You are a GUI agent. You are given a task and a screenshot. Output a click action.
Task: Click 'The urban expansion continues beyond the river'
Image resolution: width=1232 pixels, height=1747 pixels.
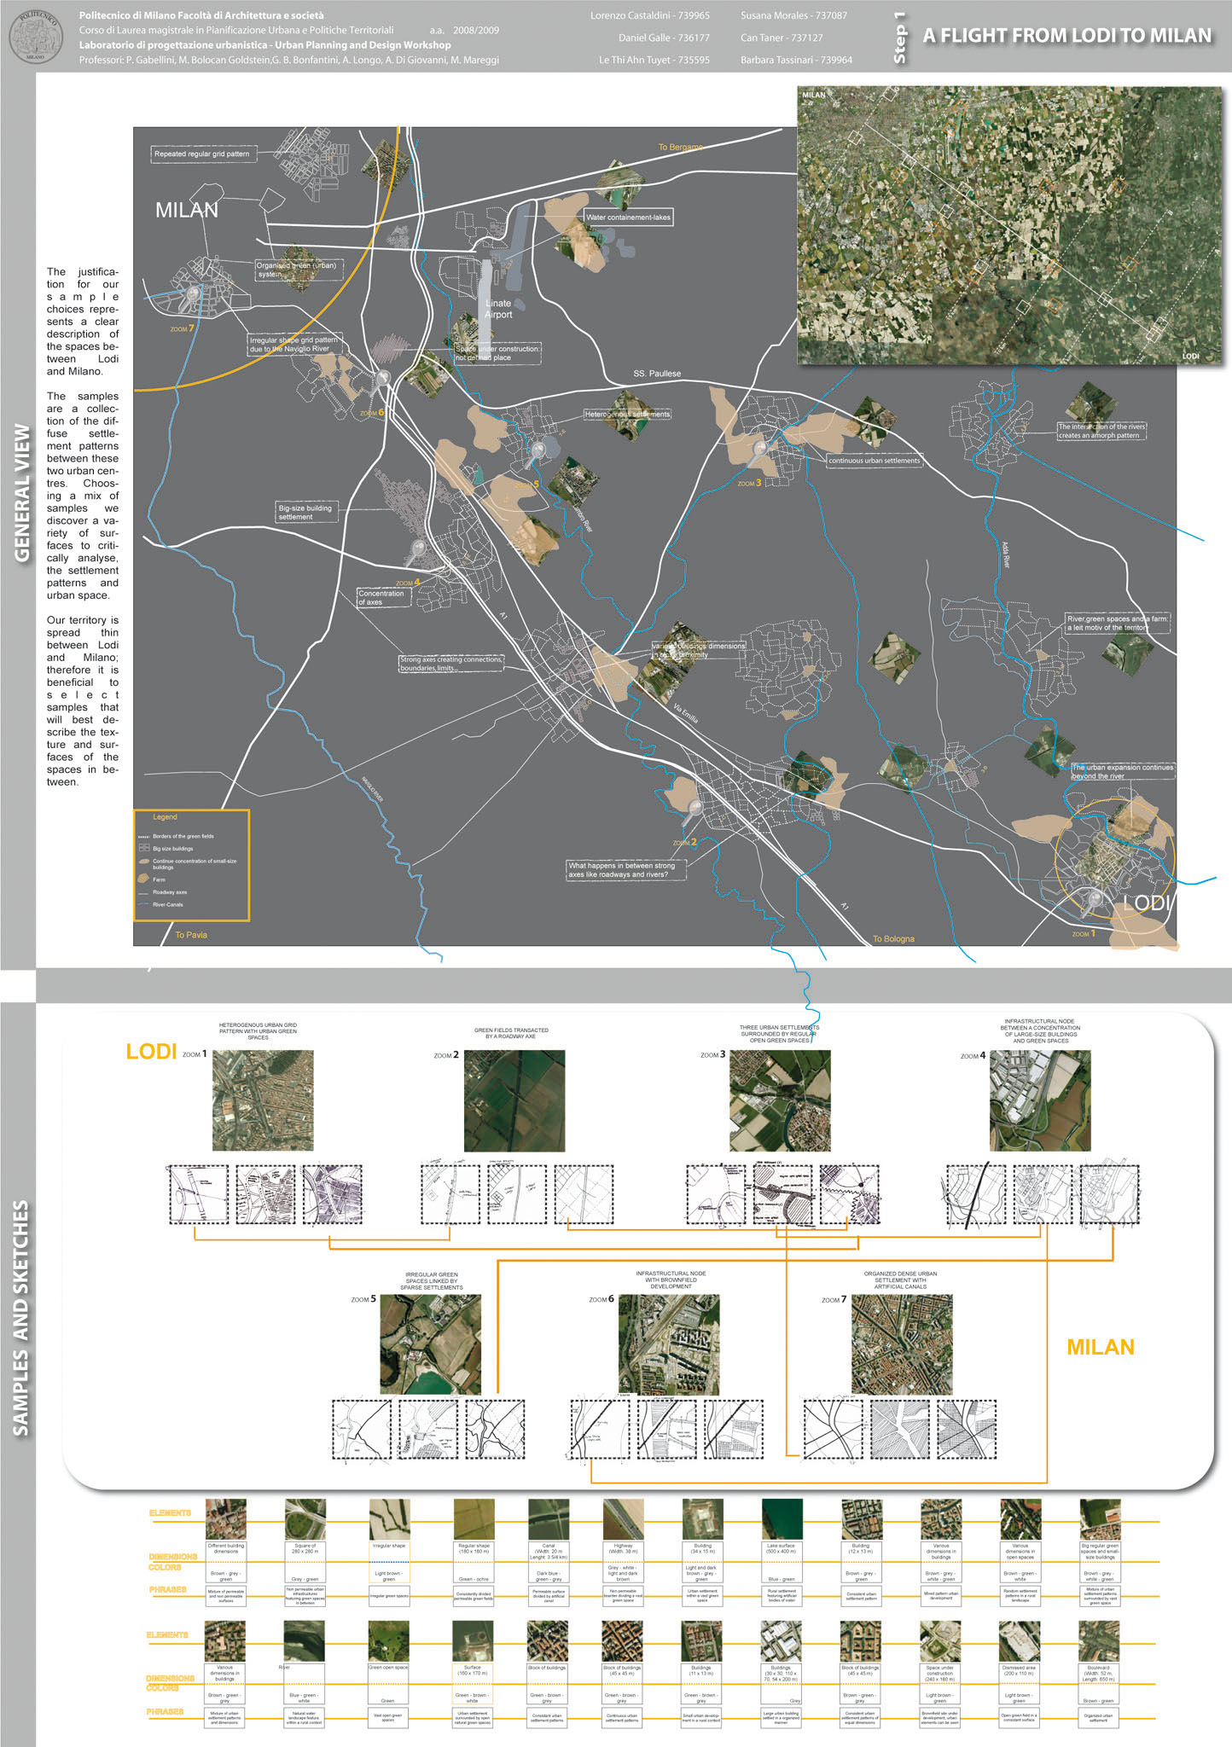click(x=1122, y=772)
